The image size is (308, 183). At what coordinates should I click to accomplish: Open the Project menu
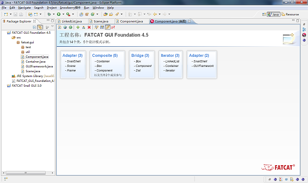click(51, 8)
